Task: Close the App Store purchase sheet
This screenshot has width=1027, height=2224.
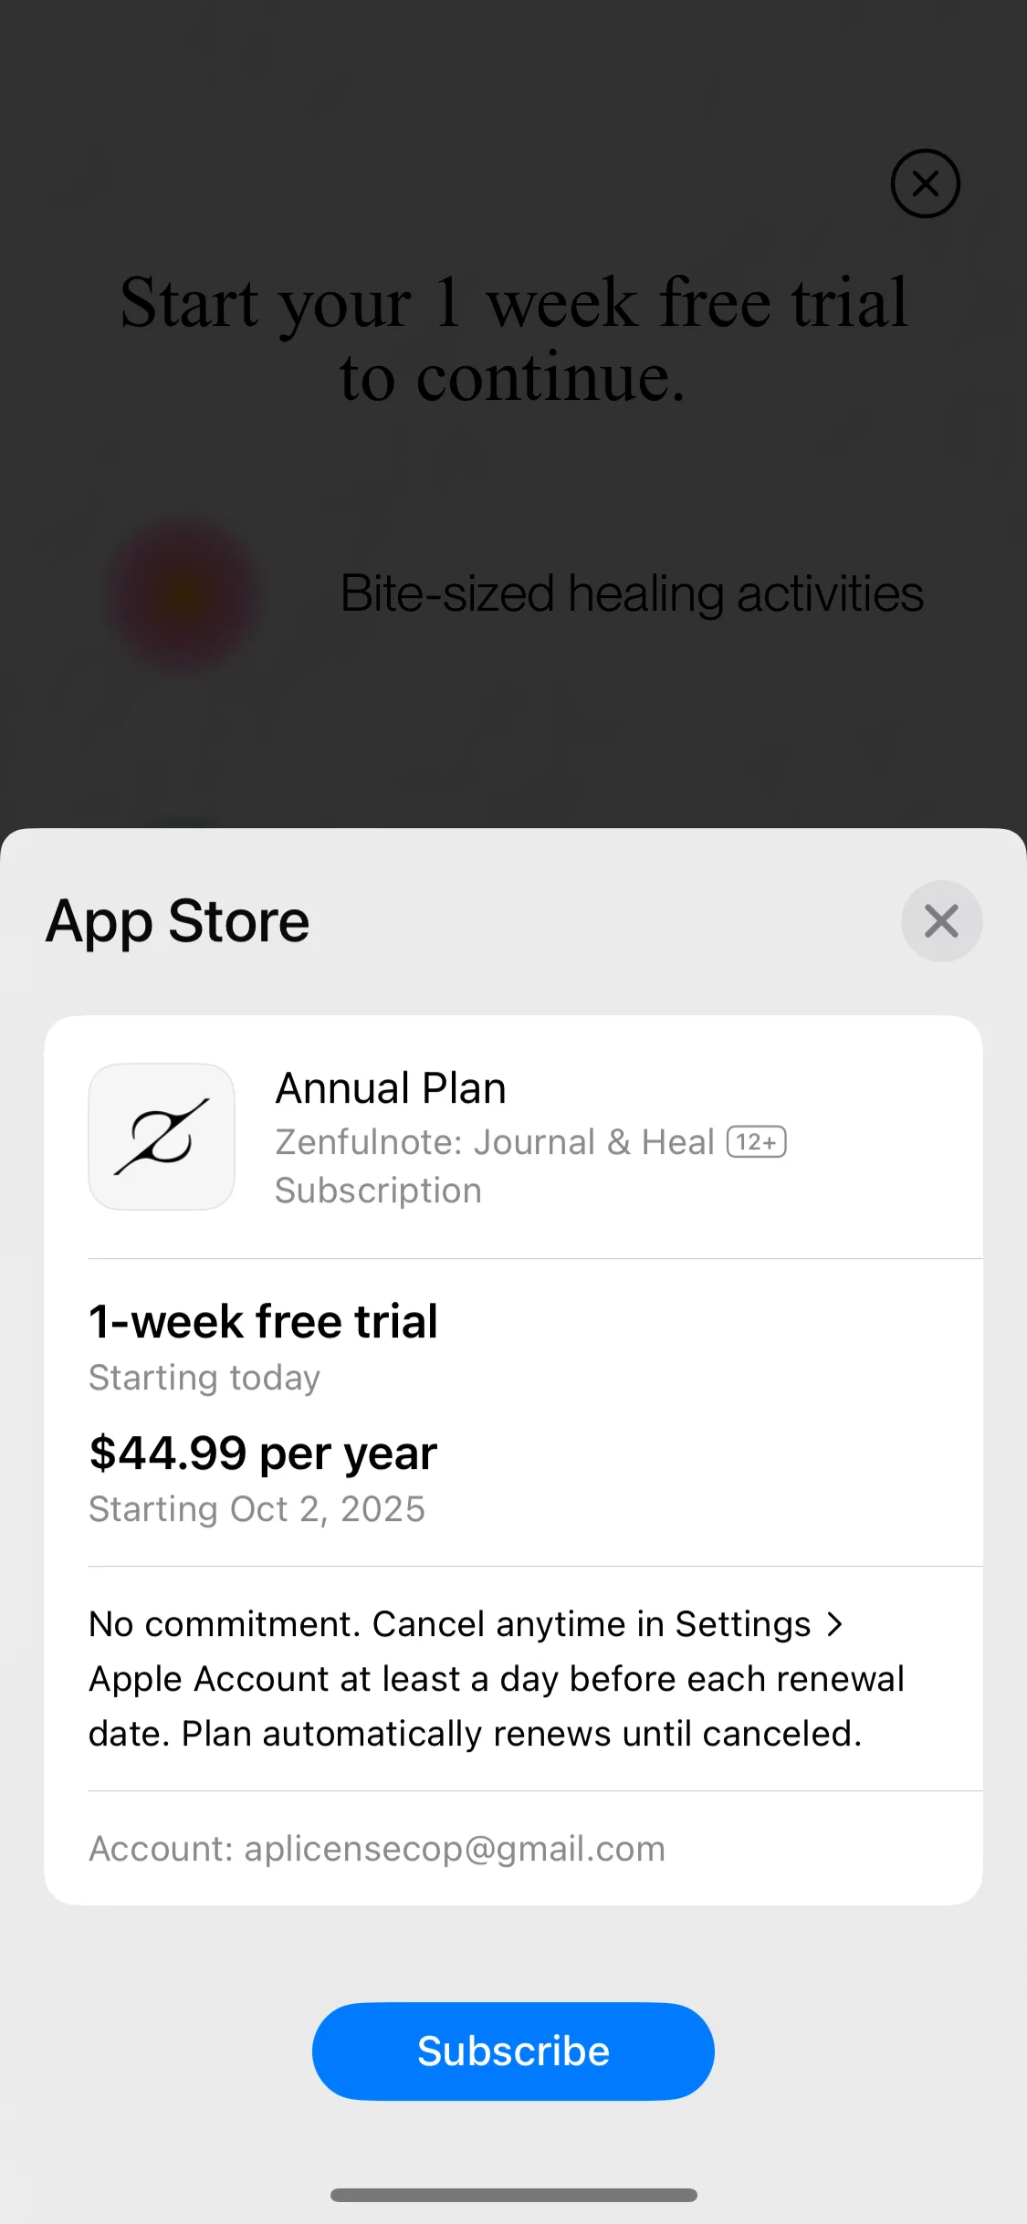Action: click(x=941, y=920)
